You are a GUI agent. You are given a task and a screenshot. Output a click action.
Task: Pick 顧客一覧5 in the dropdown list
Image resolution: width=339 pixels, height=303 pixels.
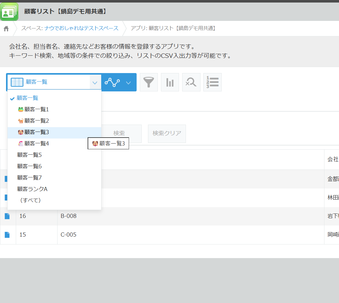point(29,155)
